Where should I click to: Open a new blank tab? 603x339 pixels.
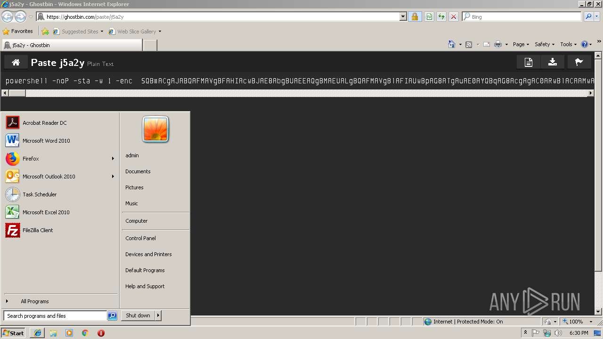click(x=150, y=45)
